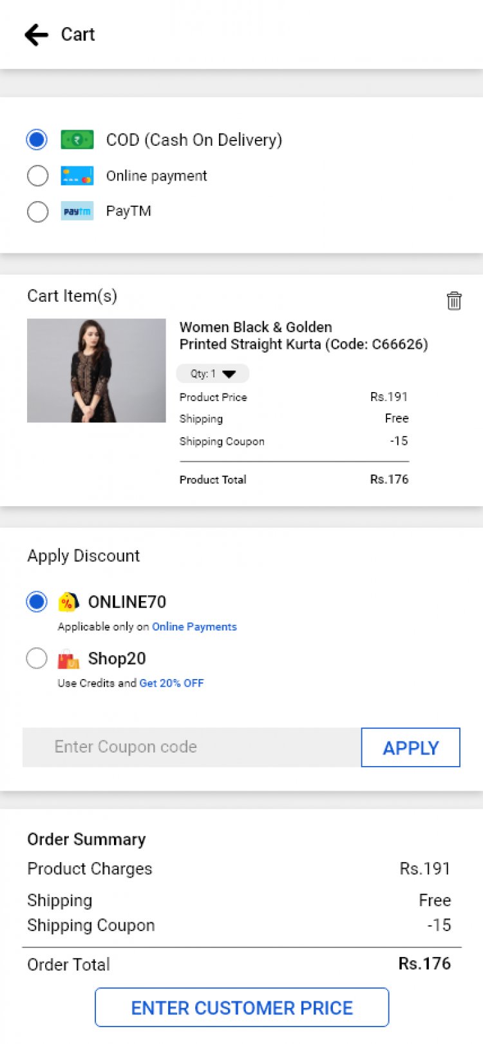The width and height of the screenshot is (483, 1044).
Task: Click the green cash COD icon
Action: [77, 140]
